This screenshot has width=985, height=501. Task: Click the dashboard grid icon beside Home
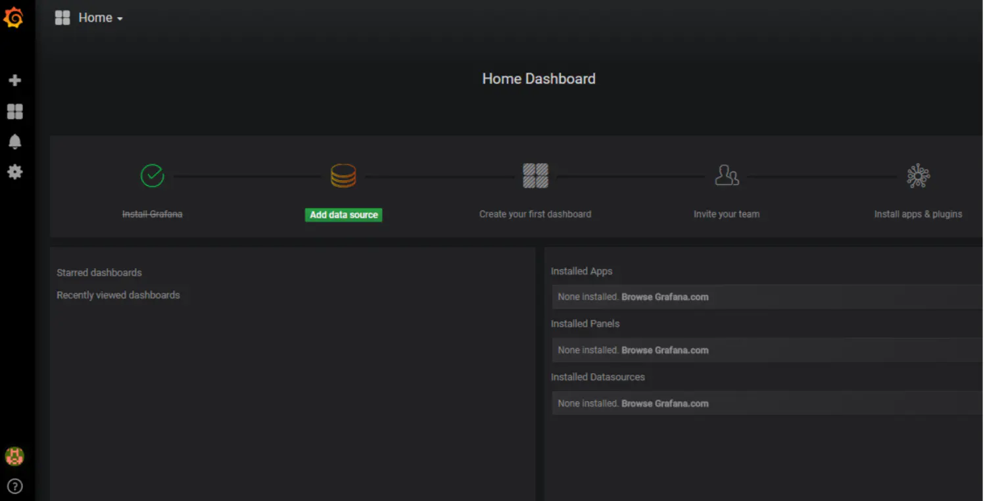click(62, 18)
